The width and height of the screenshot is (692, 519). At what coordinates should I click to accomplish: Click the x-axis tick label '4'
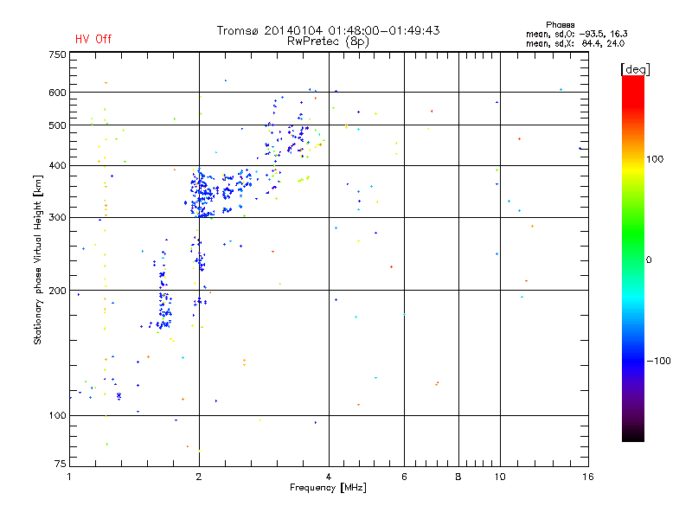tap(329, 477)
